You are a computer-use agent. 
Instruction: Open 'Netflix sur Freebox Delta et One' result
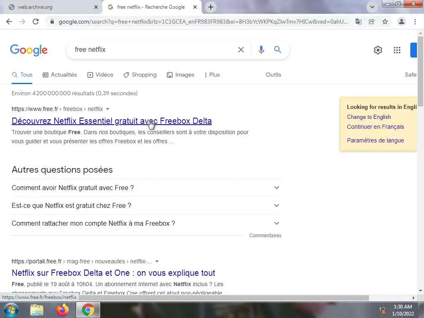click(x=113, y=273)
